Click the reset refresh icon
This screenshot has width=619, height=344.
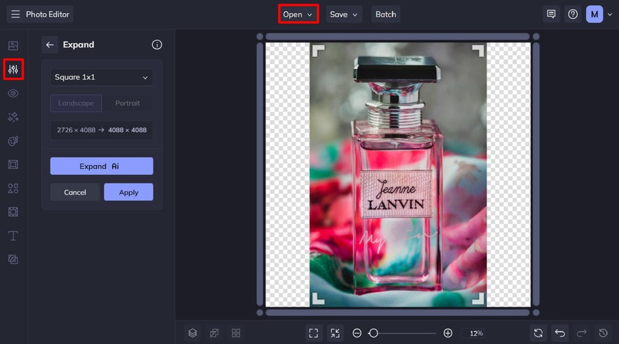[x=538, y=333]
